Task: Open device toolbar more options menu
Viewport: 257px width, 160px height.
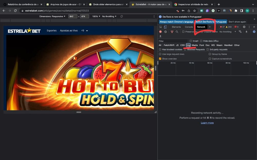Action: tap(154, 16)
